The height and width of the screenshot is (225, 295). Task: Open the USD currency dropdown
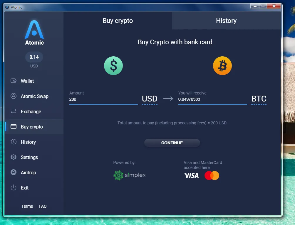tap(150, 99)
